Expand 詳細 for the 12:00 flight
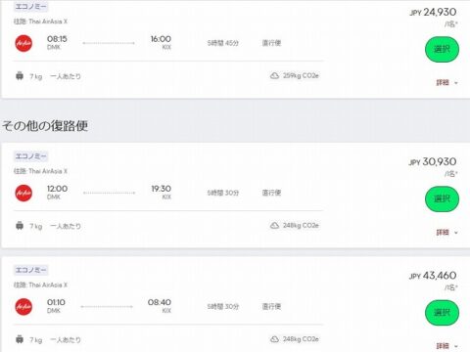470x352 pixels. point(446,233)
